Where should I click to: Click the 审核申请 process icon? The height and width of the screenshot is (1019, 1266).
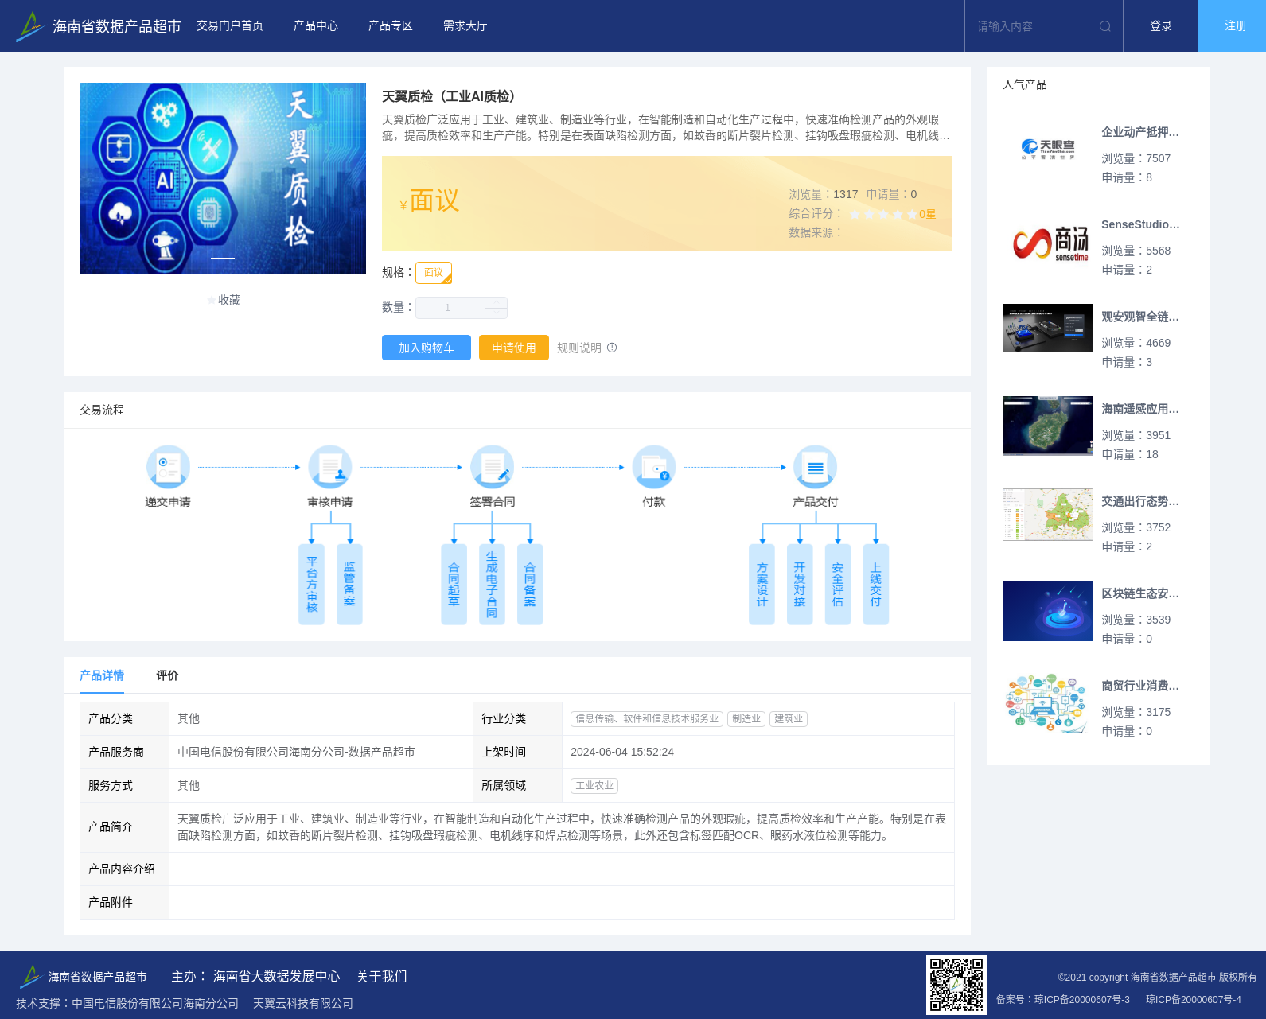(330, 467)
